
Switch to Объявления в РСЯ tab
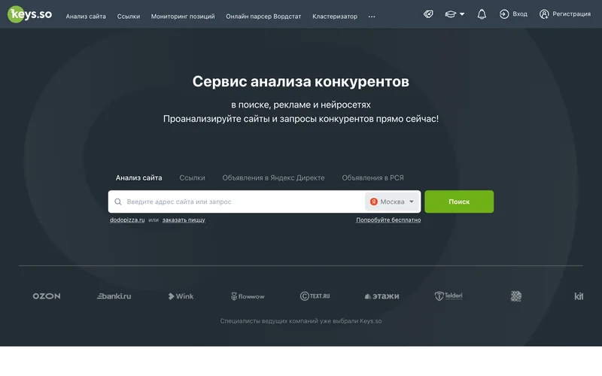pos(372,178)
